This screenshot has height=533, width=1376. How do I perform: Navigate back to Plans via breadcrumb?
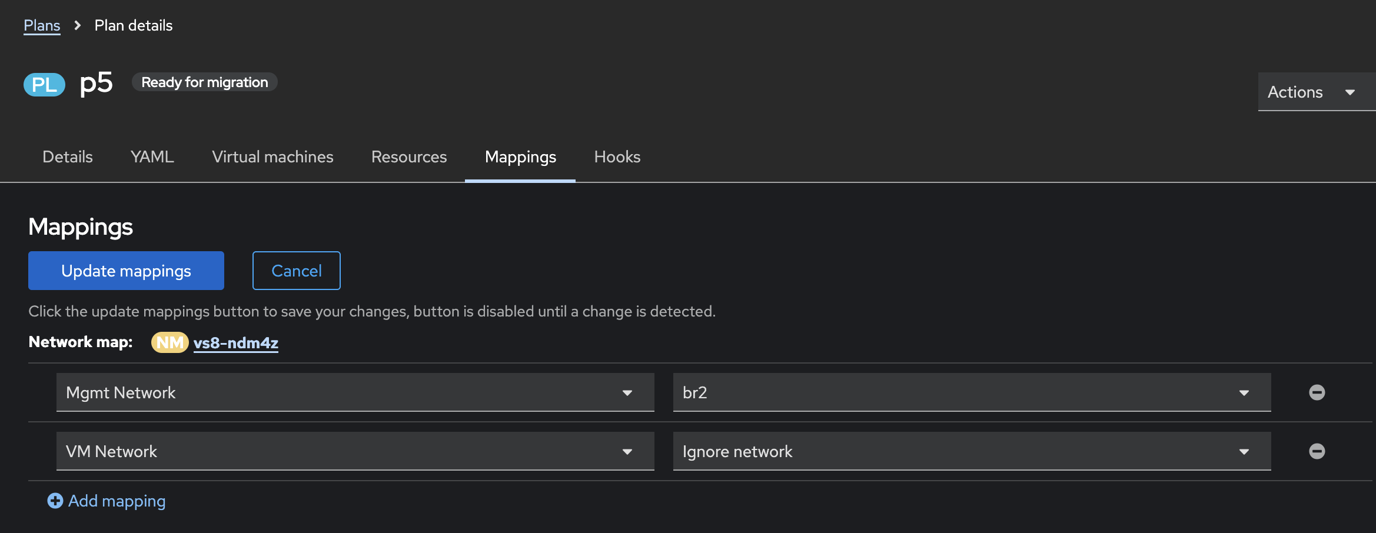(x=42, y=25)
